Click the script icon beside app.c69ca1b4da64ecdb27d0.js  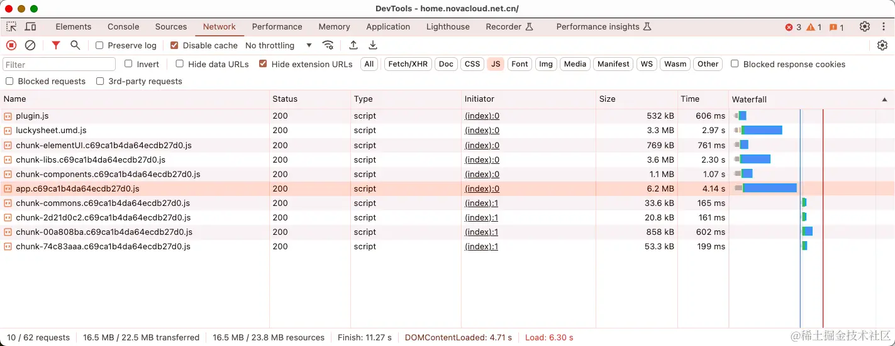tap(8, 188)
